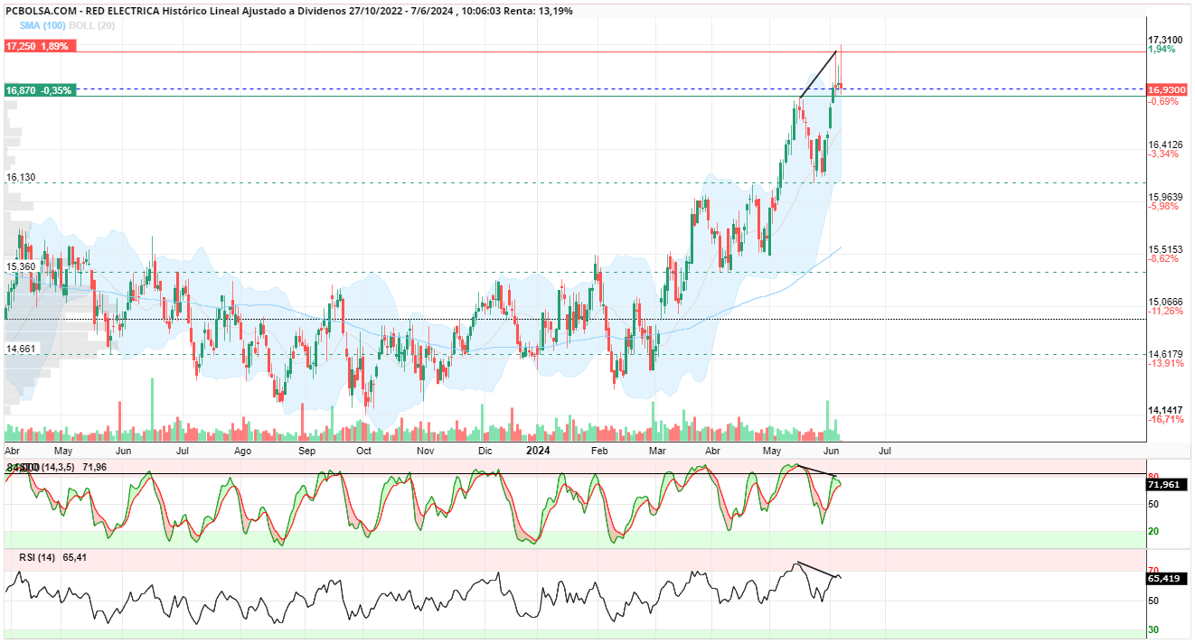The image size is (1195, 643).
Task: Click the 14,1417 price axis value
Action: coord(1165,410)
